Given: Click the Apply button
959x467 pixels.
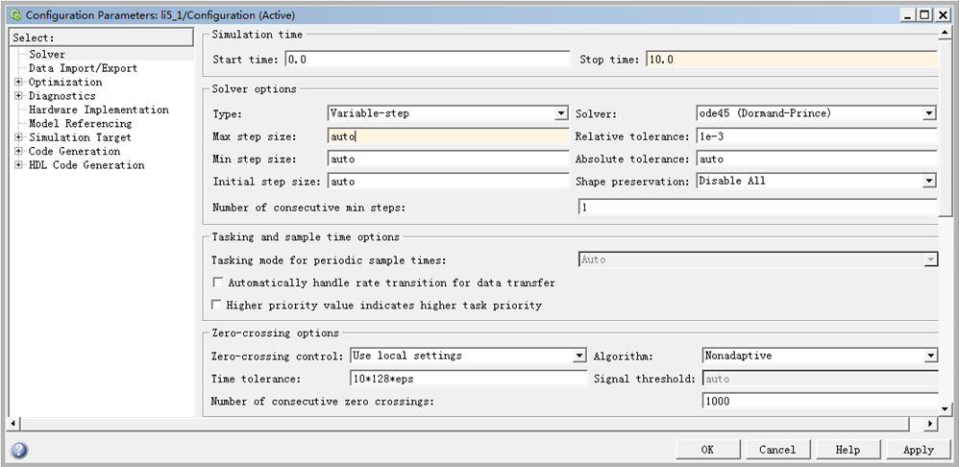Looking at the screenshot, I should (x=918, y=450).
